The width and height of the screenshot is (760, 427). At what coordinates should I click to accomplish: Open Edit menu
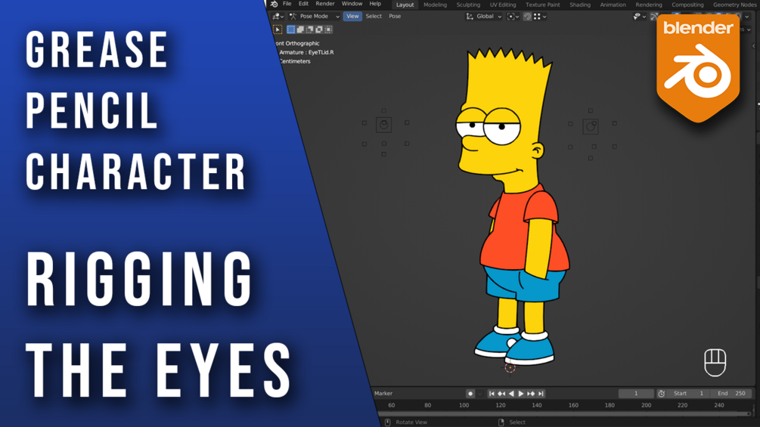coord(303,4)
